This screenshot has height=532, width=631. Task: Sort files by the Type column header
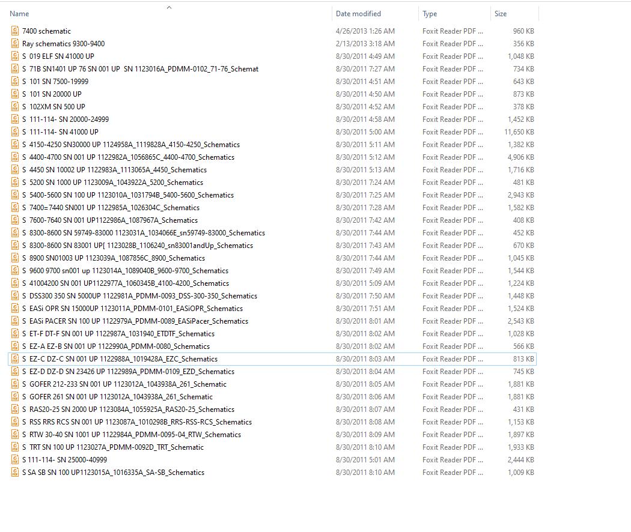coord(430,14)
